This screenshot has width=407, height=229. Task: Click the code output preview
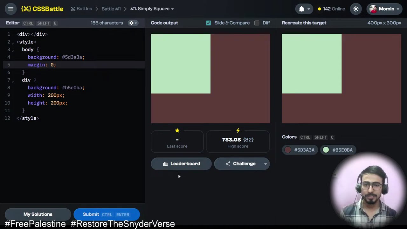pos(210,79)
